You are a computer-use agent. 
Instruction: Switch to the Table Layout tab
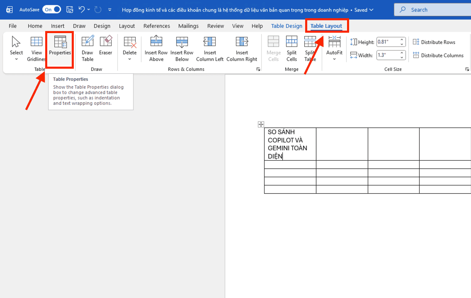pos(326,26)
